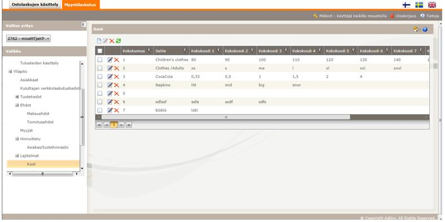Go to the previous grid page
Screen dimensions: 445x222
[x=106, y=125]
